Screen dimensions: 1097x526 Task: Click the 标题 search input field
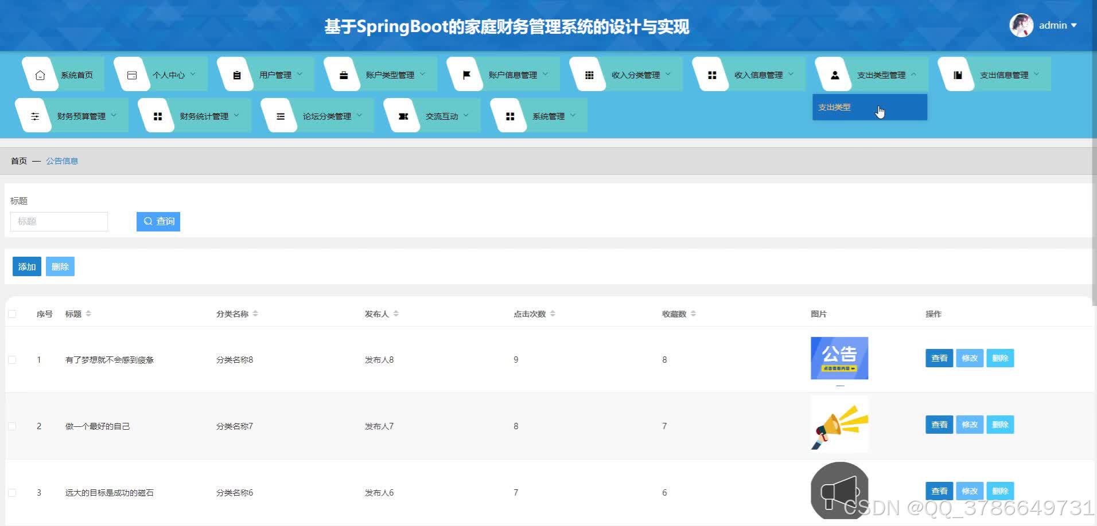pyautogui.click(x=59, y=221)
